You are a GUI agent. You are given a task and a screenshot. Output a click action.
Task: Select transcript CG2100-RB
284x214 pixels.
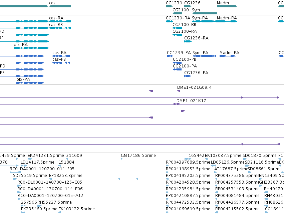(x=177, y=28)
